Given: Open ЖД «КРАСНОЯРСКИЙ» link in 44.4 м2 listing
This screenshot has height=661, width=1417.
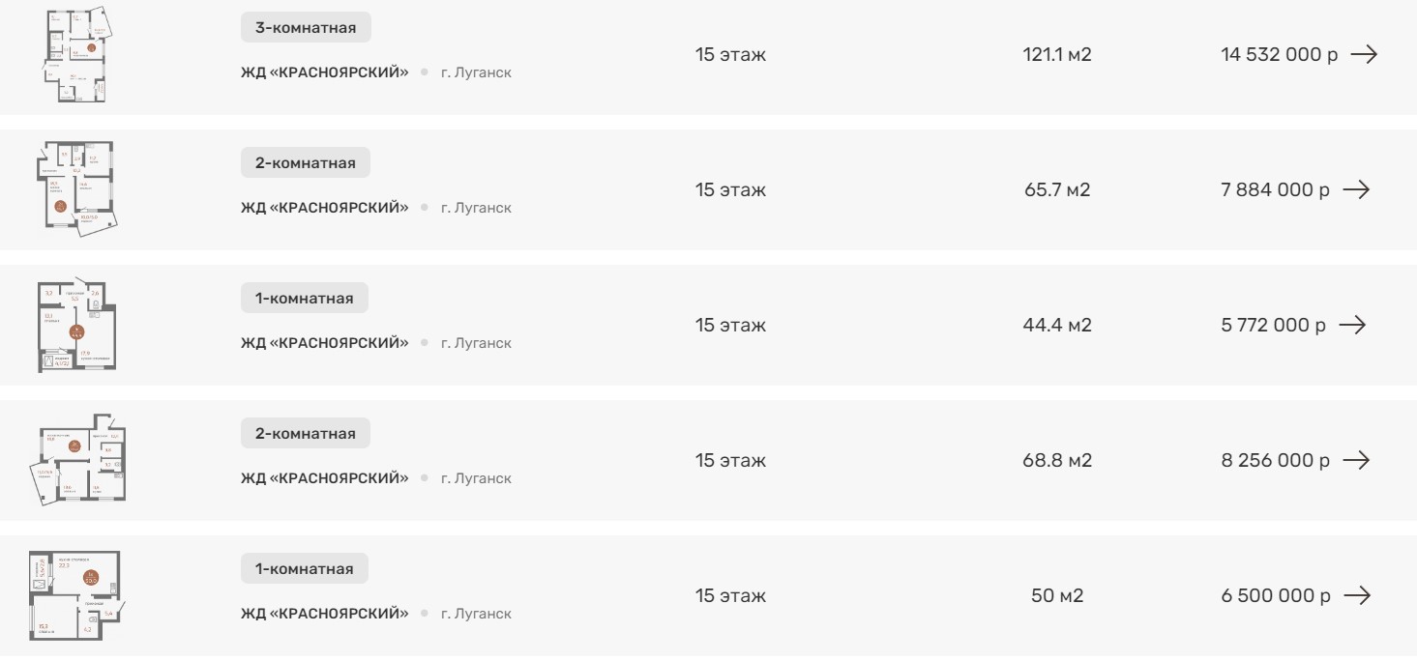Looking at the screenshot, I should [325, 343].
